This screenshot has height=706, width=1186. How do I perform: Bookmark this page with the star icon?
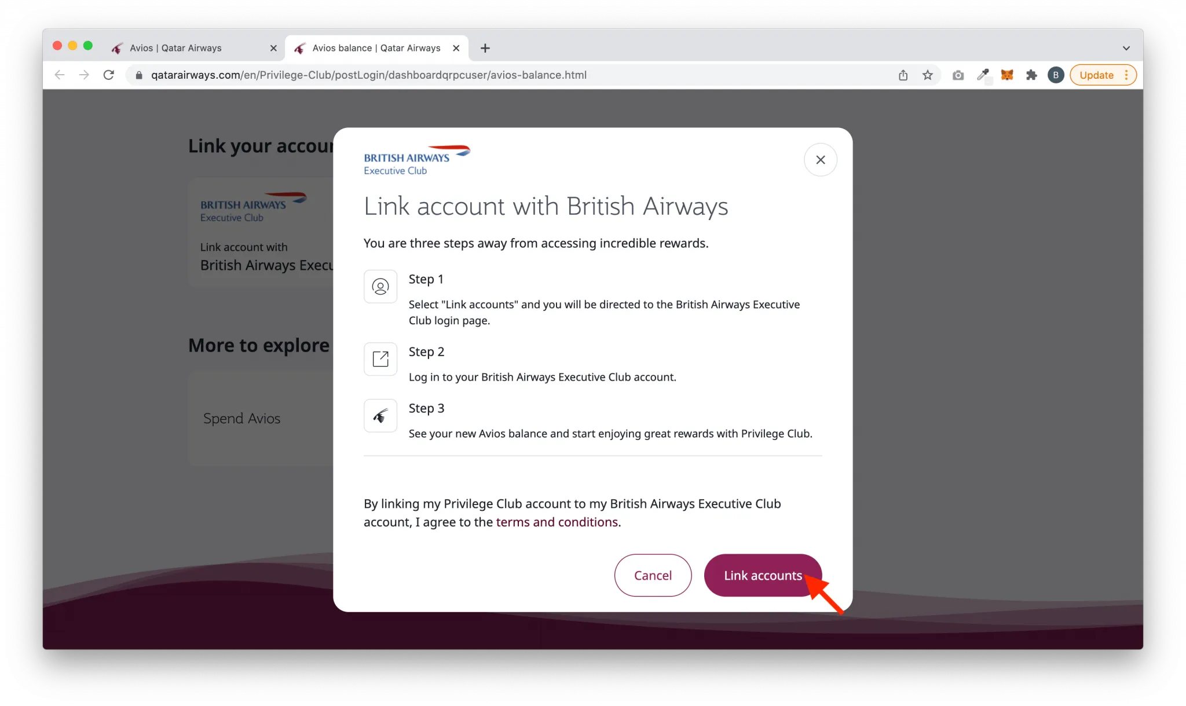pyautogui.click(x=928, y=75)
